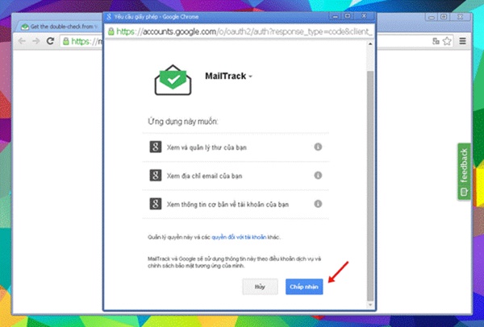Click info icon for 'Xem thông tin cơ bản'
The image size is (484, 327).
pos(318,203)
